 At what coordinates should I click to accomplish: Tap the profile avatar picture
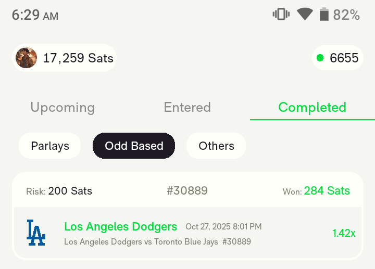[27, 58]
